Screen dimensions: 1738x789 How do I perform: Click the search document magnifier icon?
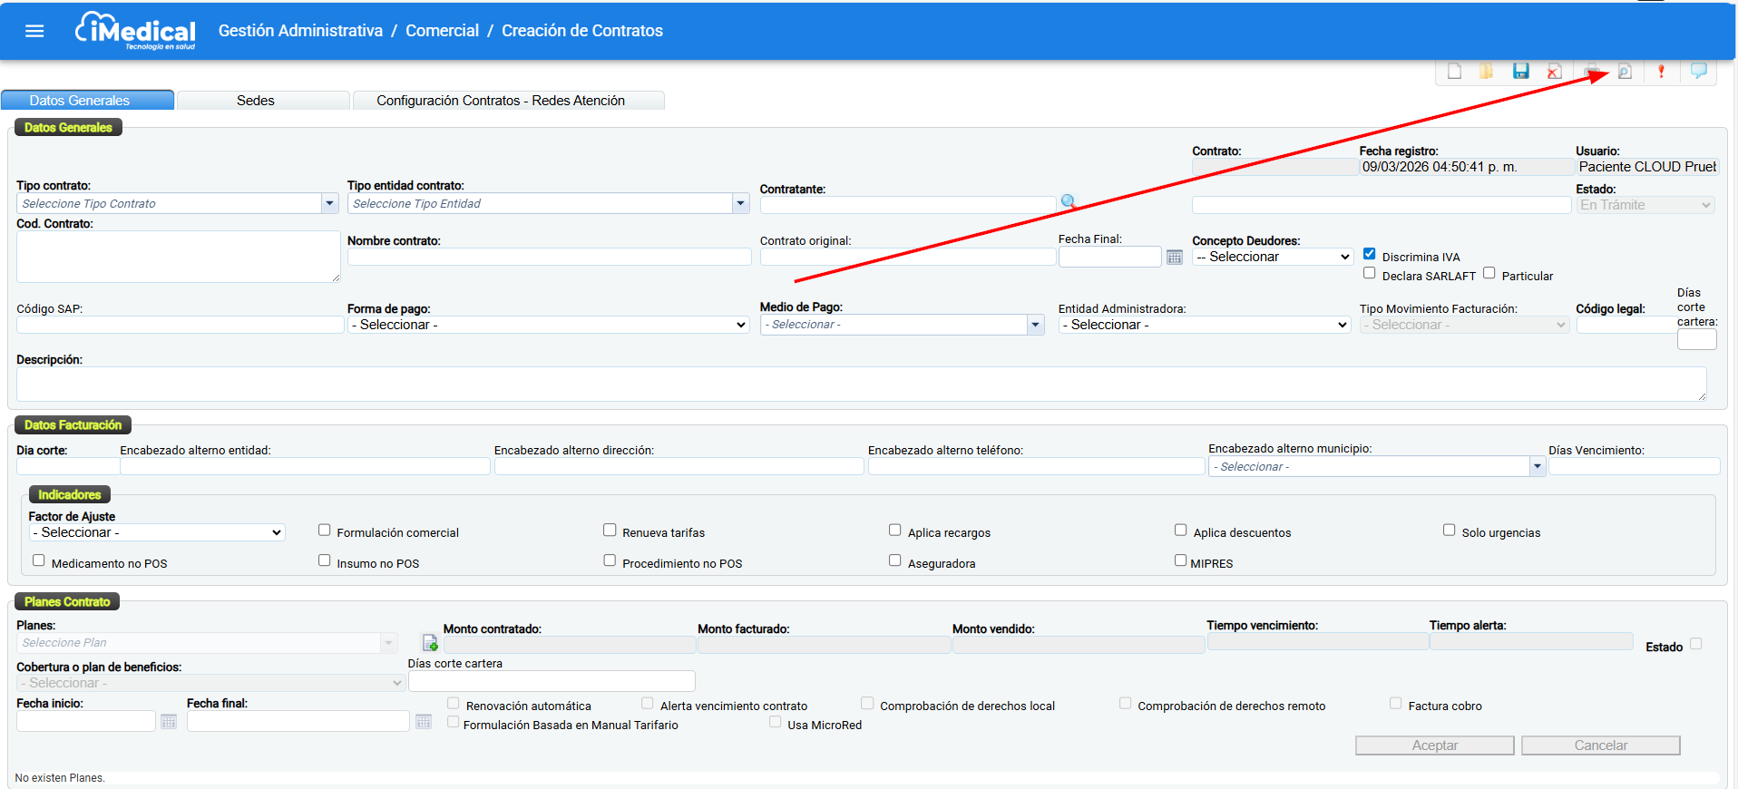pyautogui.click(x=1625, y=72)
